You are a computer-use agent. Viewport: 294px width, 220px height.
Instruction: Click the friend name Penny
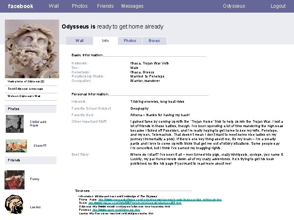[34, 179]
